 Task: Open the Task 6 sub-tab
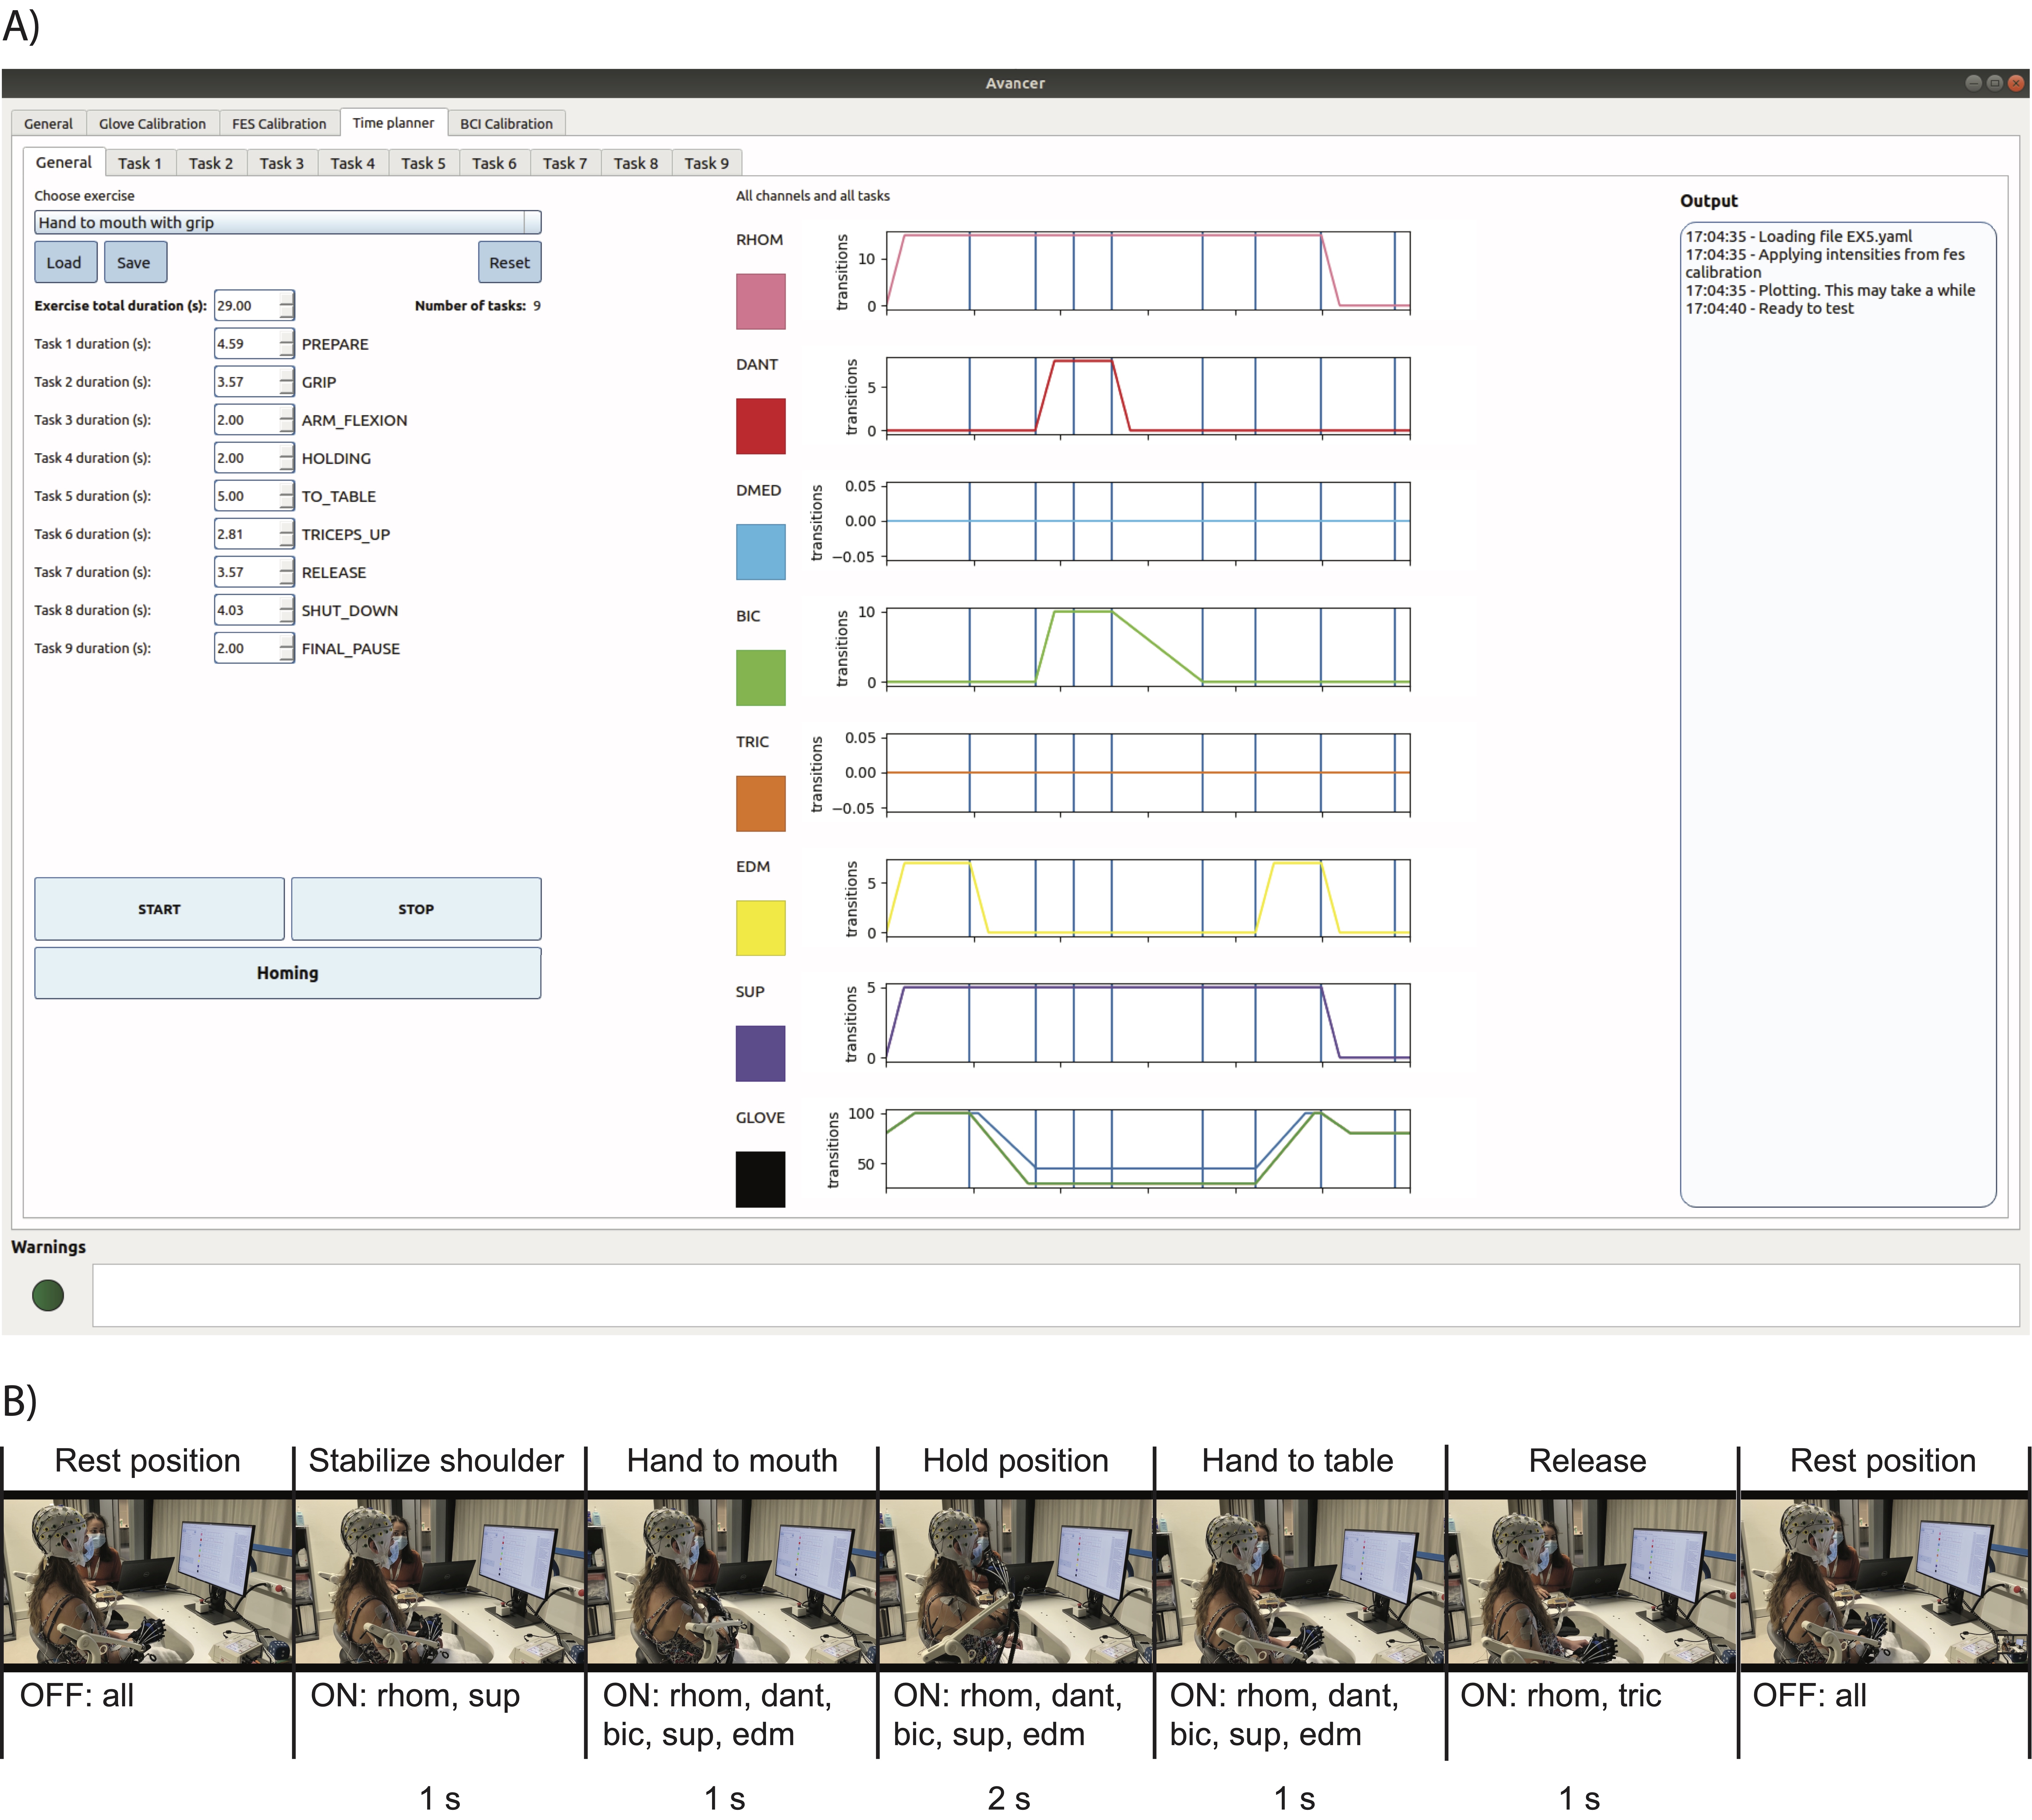coord(495,163)
